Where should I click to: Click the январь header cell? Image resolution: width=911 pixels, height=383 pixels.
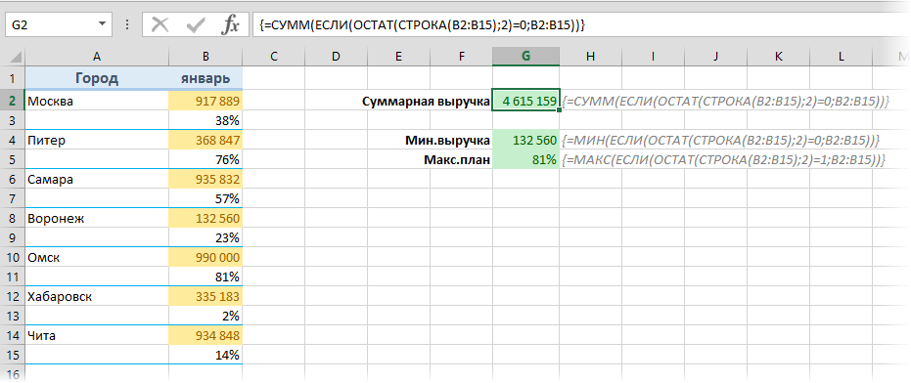205,78
